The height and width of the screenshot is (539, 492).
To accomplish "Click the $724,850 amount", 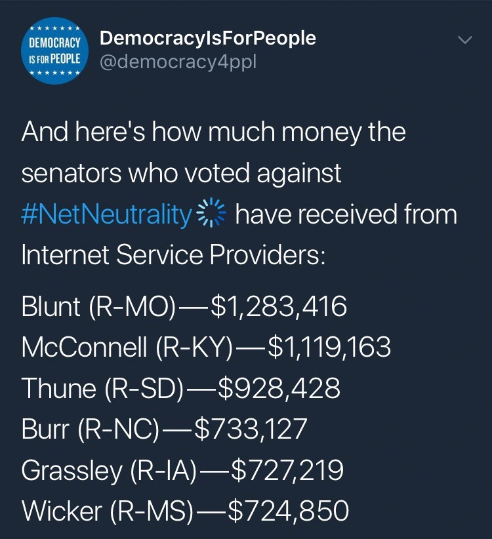I will [x=287, y=511].
